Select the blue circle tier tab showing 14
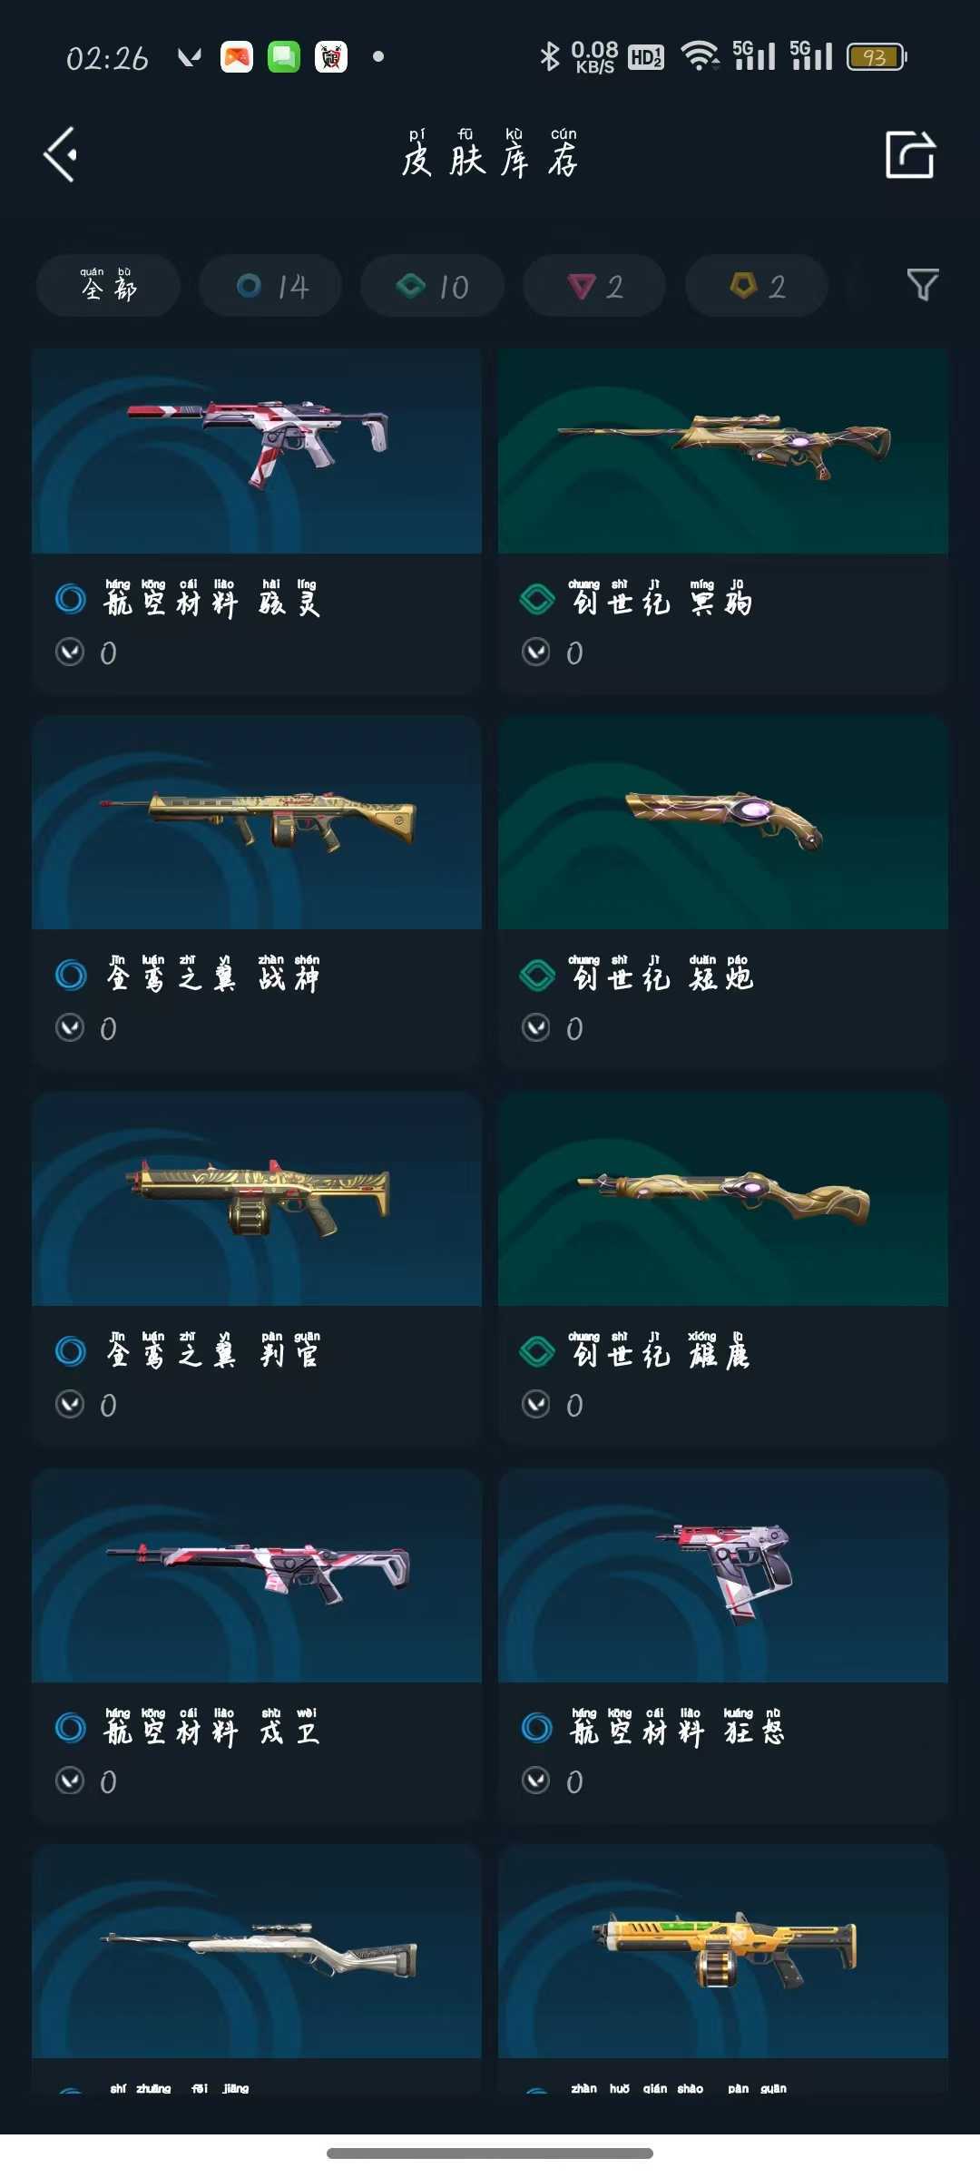 coord(270,286)
